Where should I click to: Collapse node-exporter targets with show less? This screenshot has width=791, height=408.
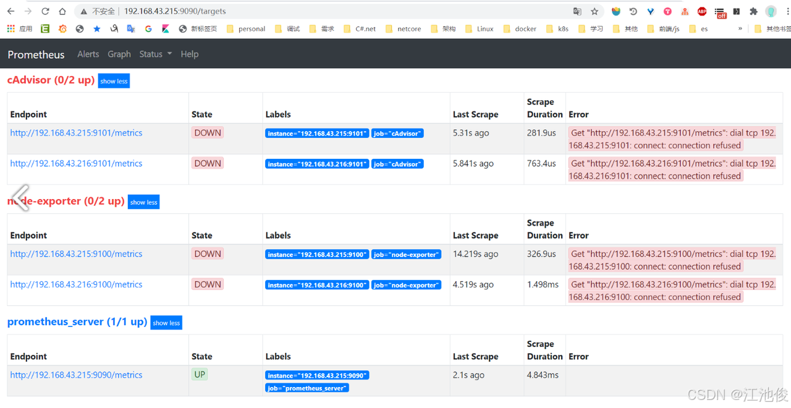pyautogui.click(x=143, y=202)
